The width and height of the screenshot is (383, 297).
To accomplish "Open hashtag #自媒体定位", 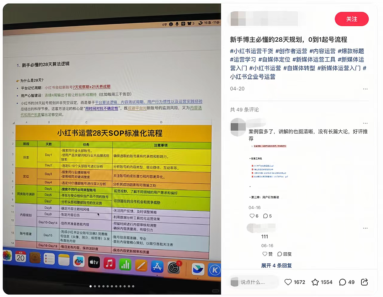I will tap(274, 60).
